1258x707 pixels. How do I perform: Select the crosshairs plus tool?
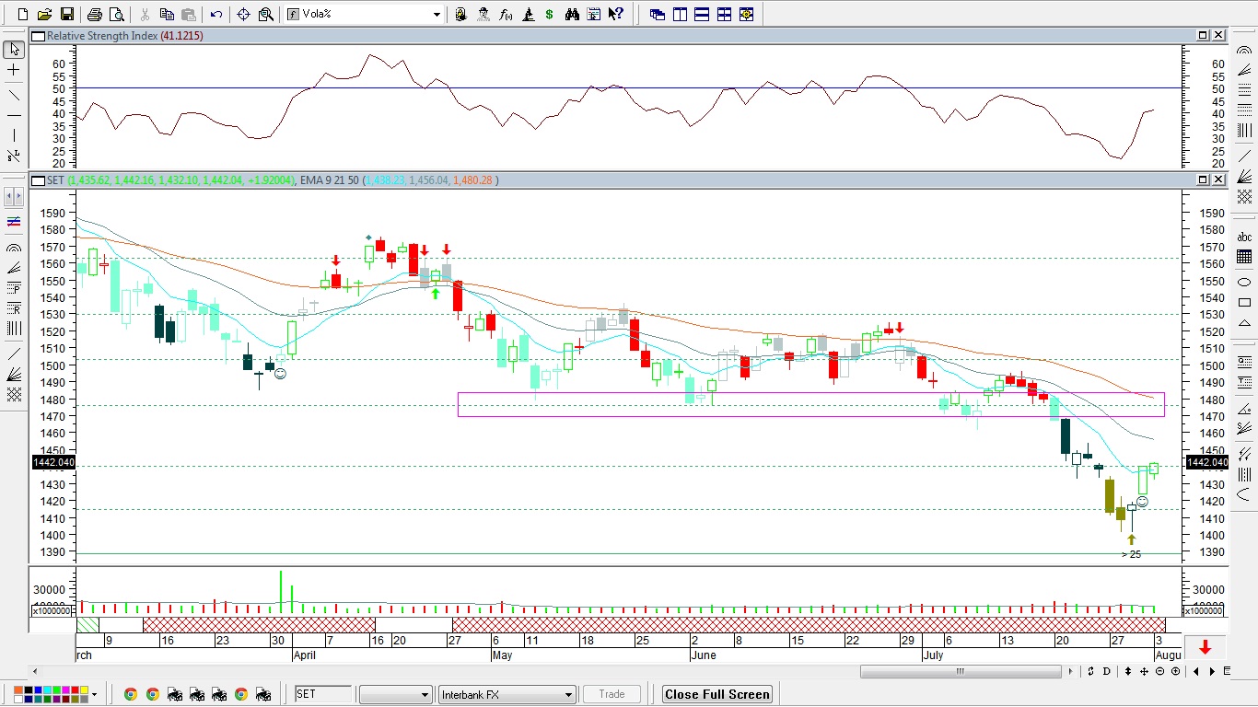coord(14,70)
